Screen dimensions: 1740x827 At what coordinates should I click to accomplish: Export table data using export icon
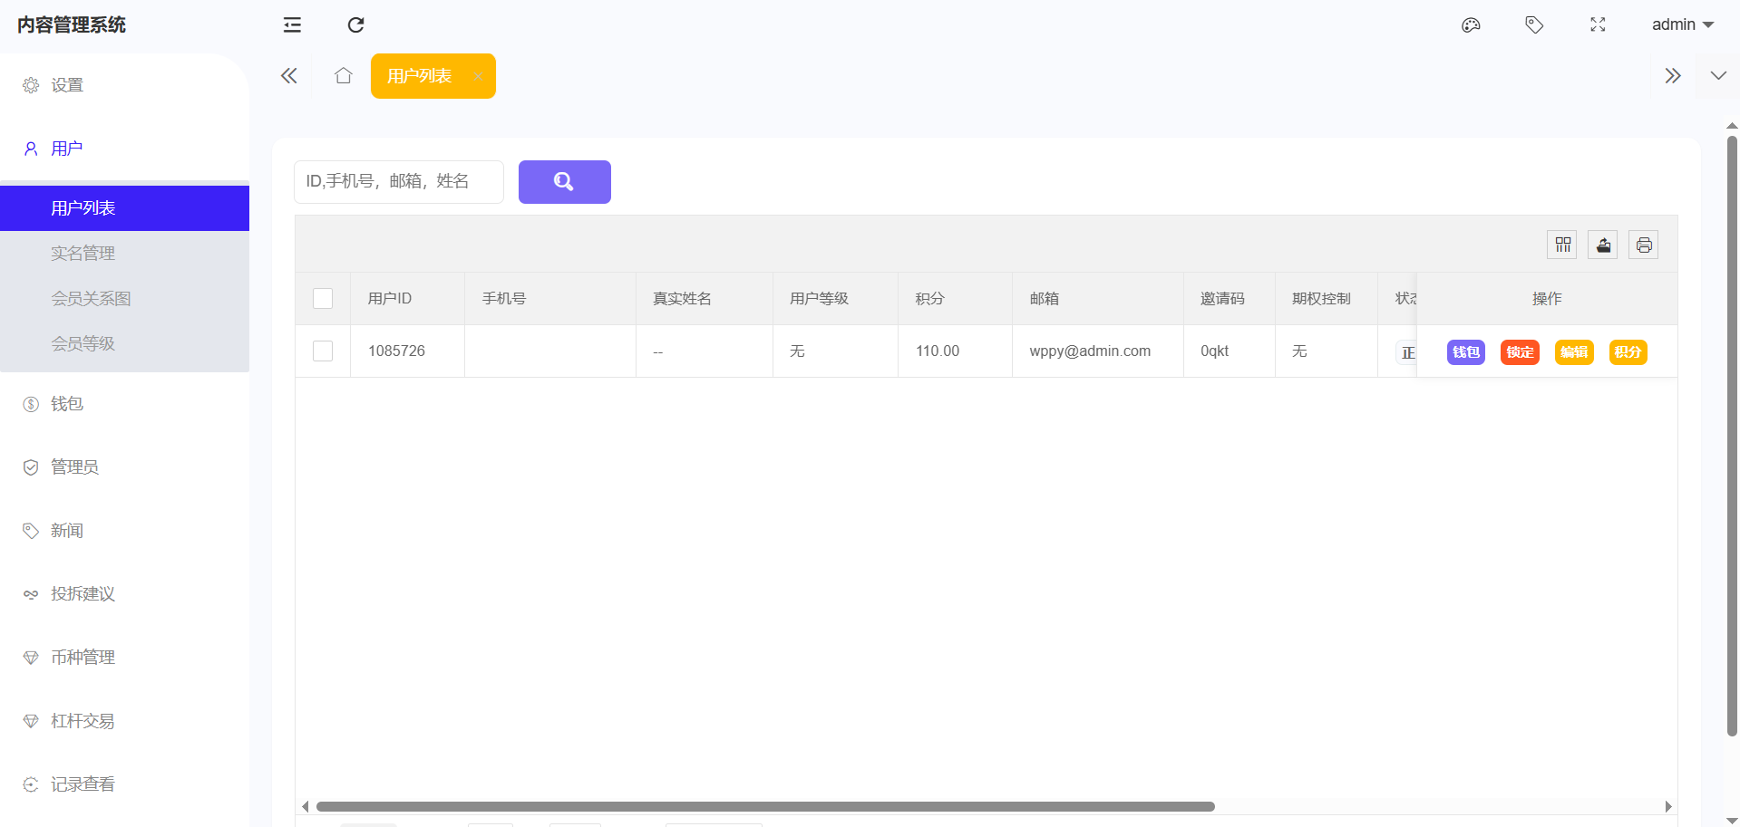click(1603, 245)
